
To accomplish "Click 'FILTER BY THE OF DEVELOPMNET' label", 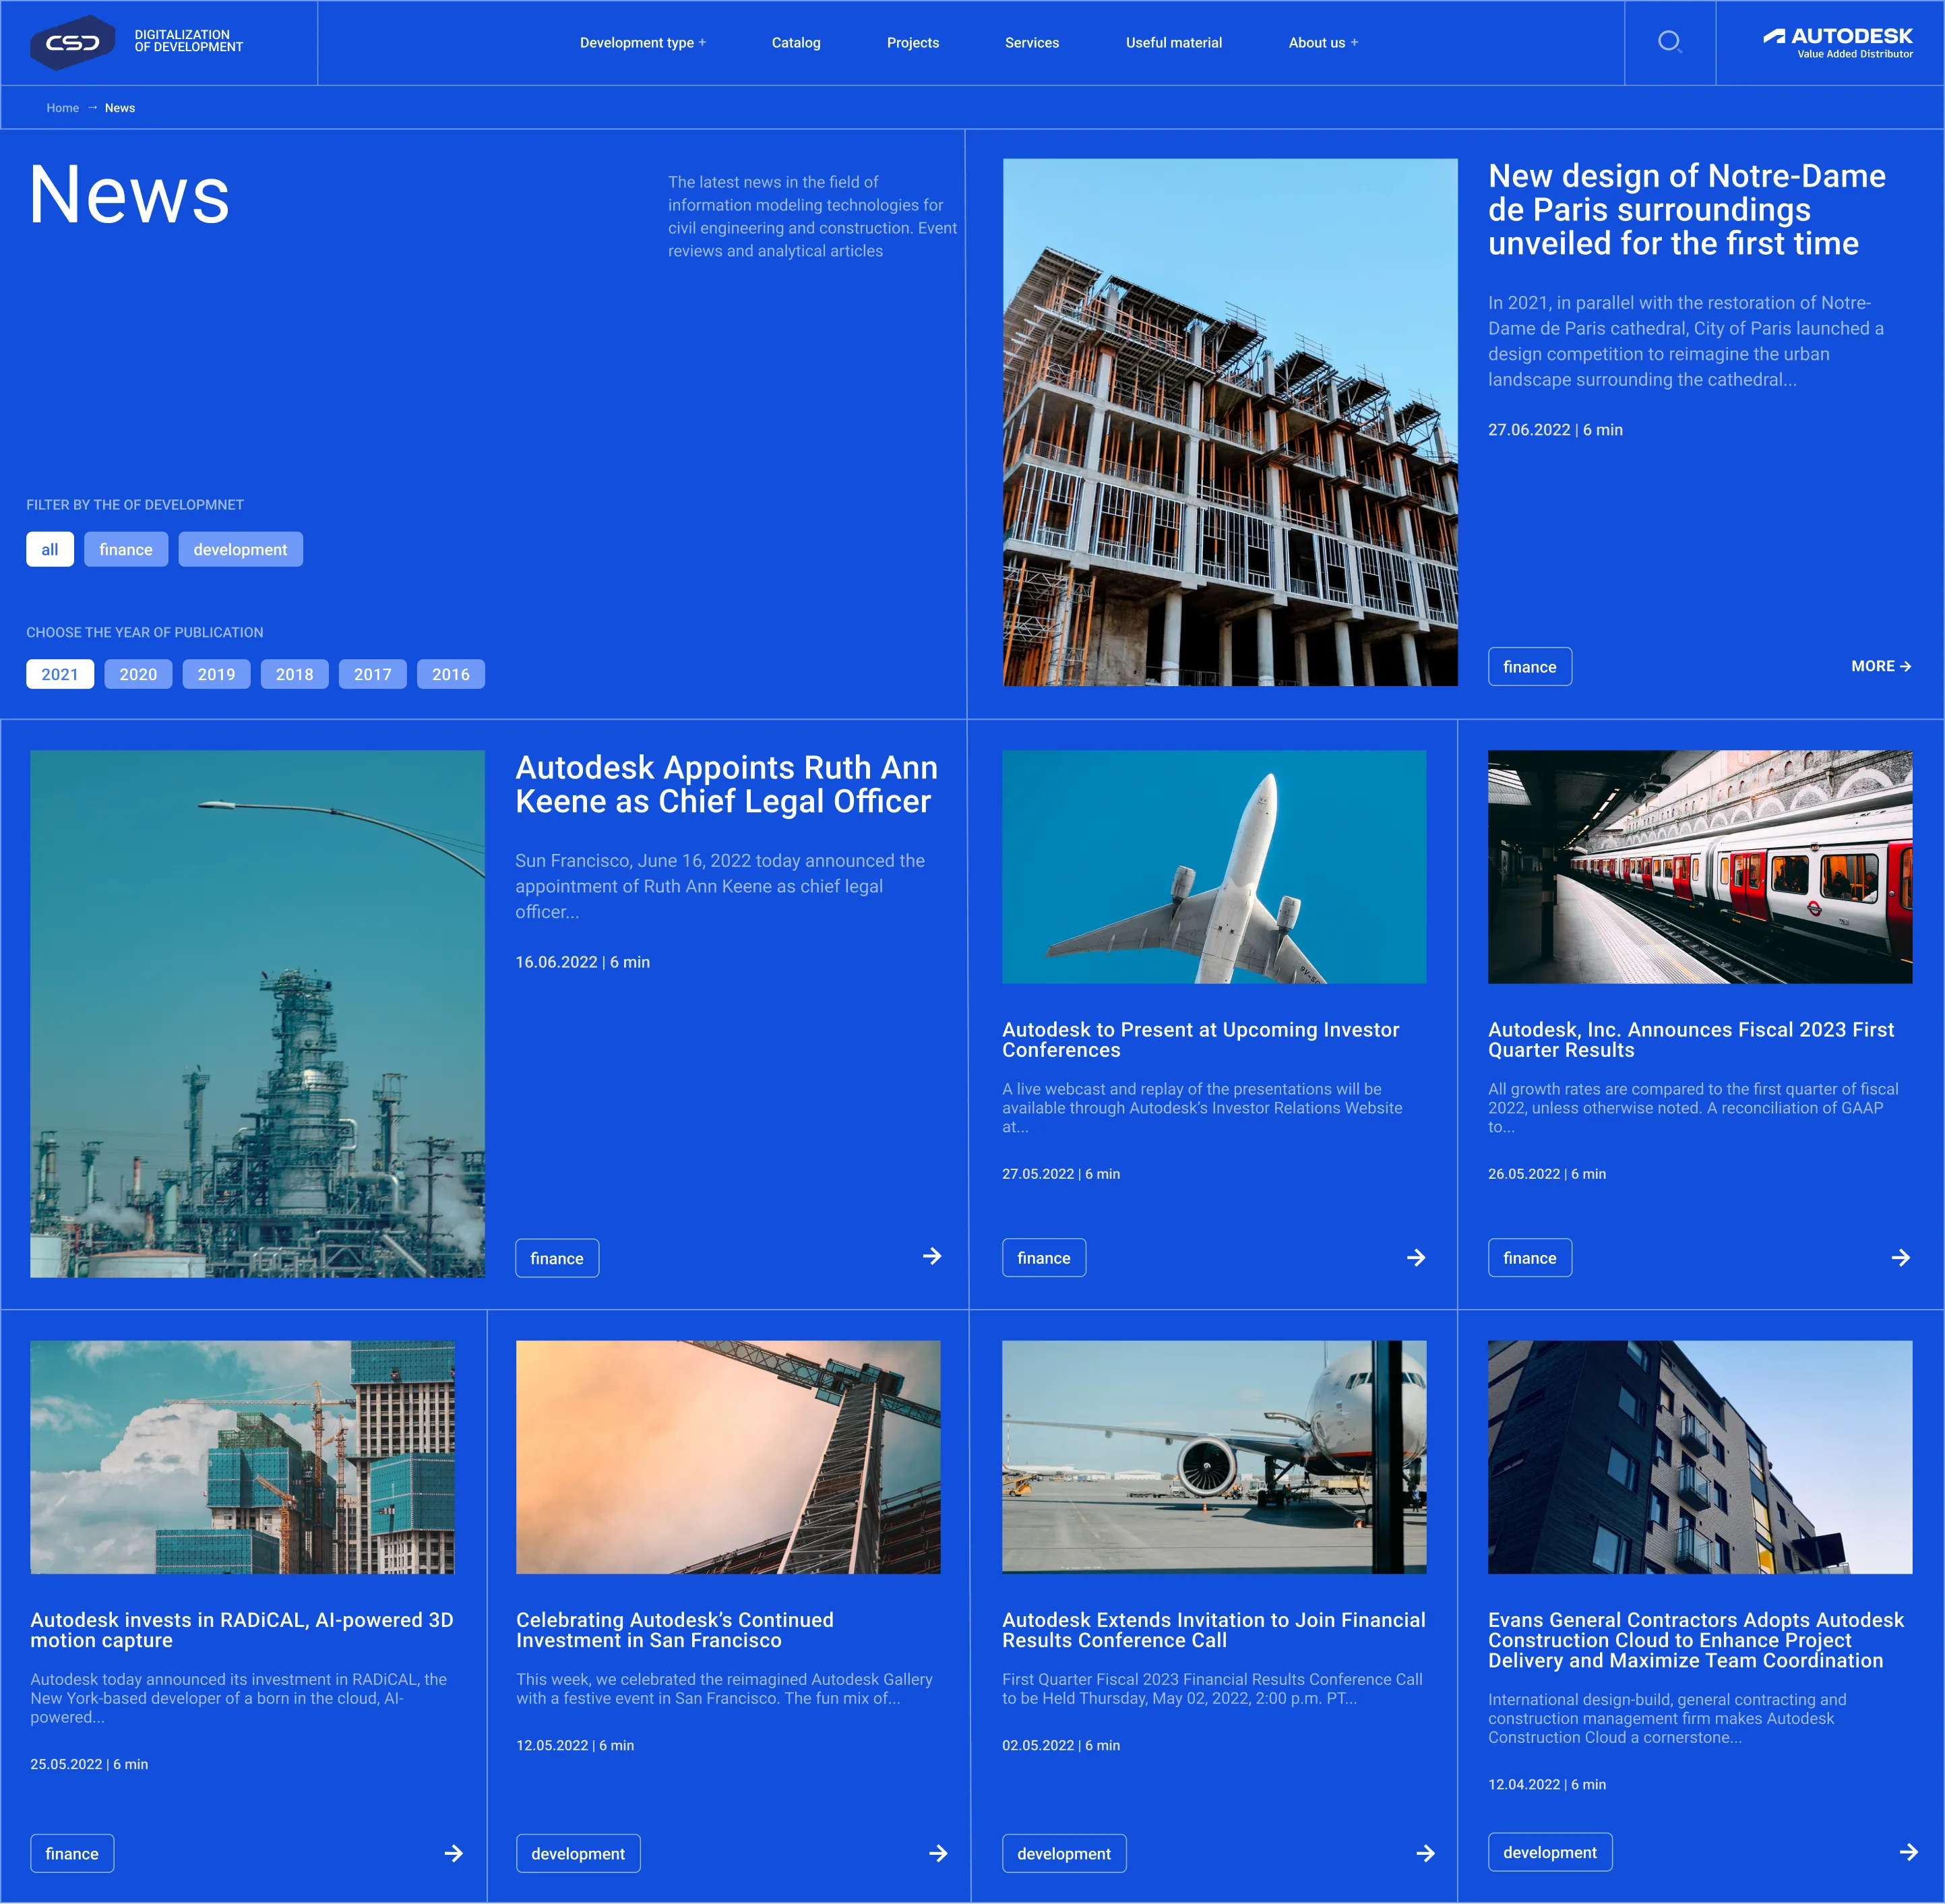I will tap(135, 505).
